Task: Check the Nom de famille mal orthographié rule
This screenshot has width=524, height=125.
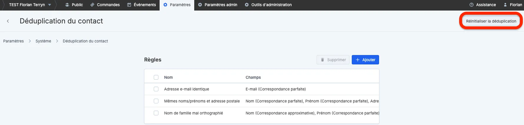Action: [156, 113]
